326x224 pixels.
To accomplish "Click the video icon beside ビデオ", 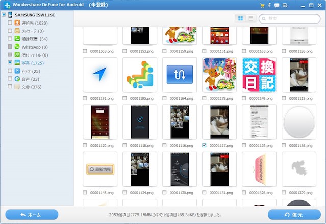I will [x=17, y=71].
